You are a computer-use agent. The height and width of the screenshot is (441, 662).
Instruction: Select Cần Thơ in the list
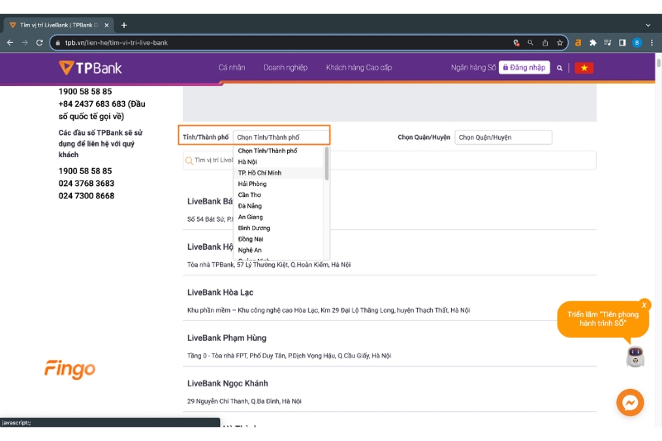[x=279, y=194]
